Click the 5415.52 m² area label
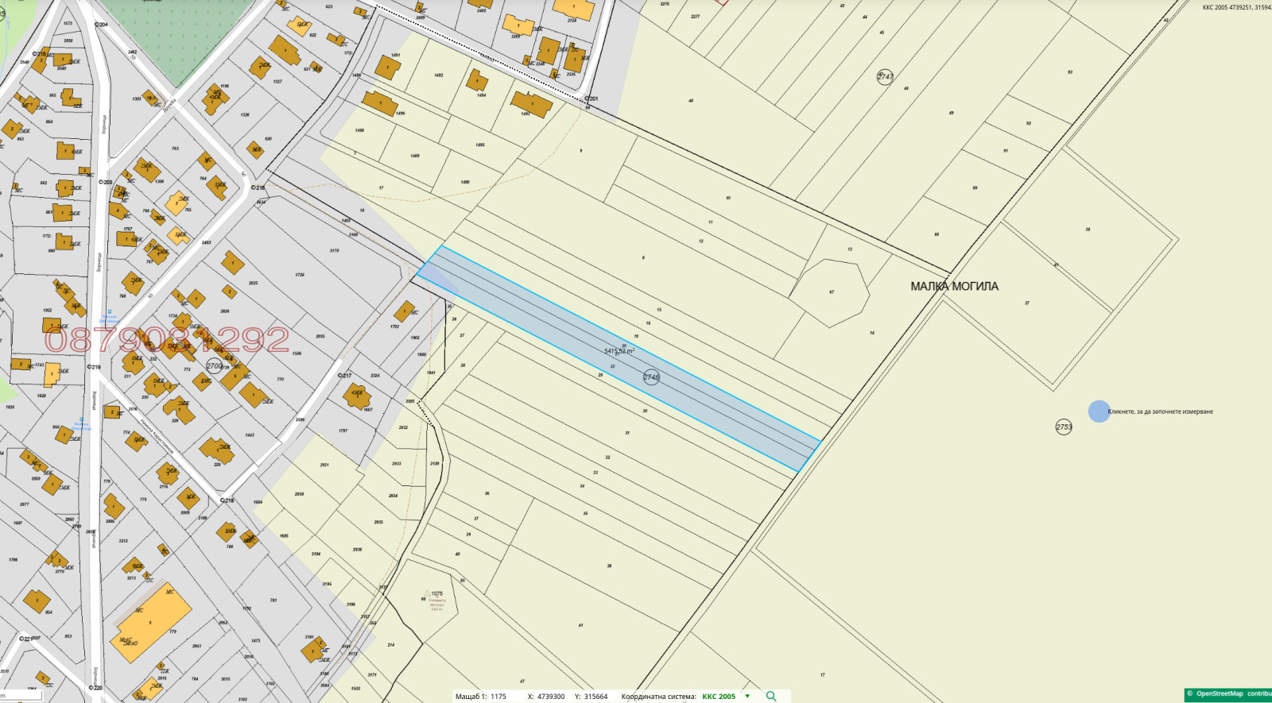This screenshot has height=703, width=1272. coord(619,351)
